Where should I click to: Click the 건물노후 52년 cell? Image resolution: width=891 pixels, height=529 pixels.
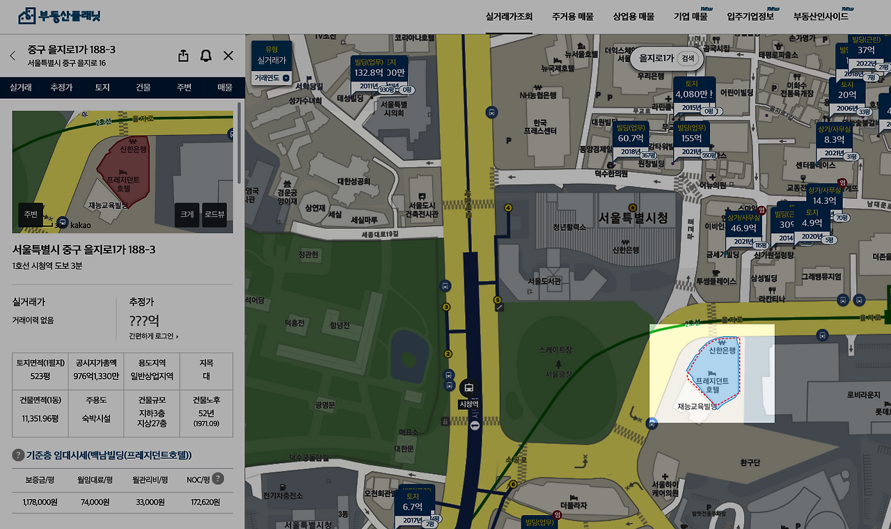(206, 413)
